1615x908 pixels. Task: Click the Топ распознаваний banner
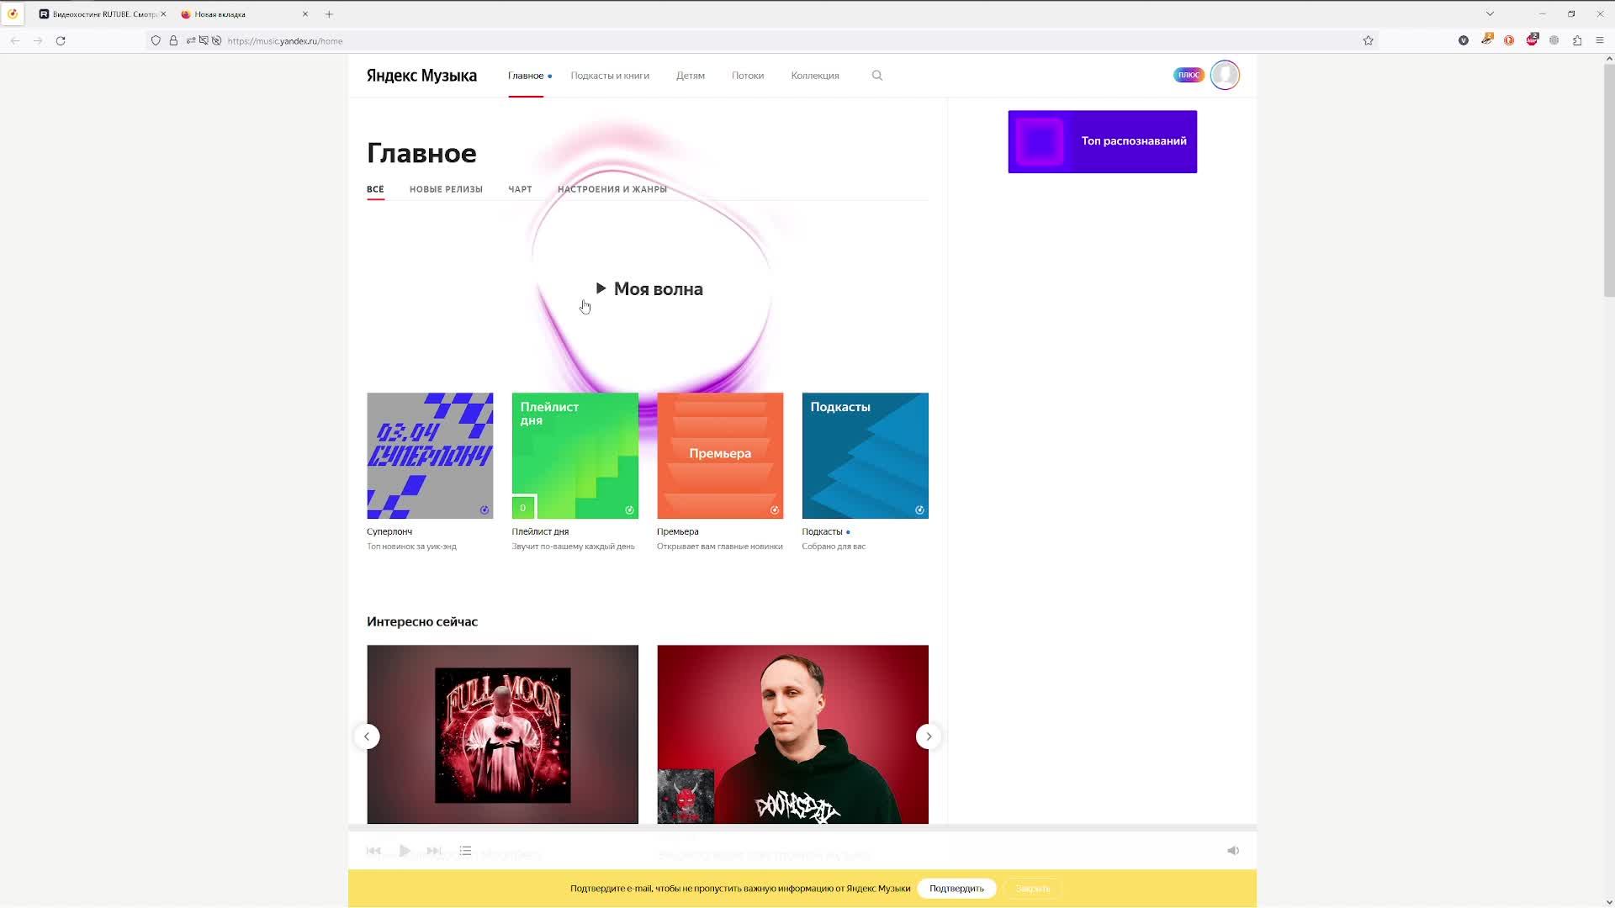[1102, 141]
